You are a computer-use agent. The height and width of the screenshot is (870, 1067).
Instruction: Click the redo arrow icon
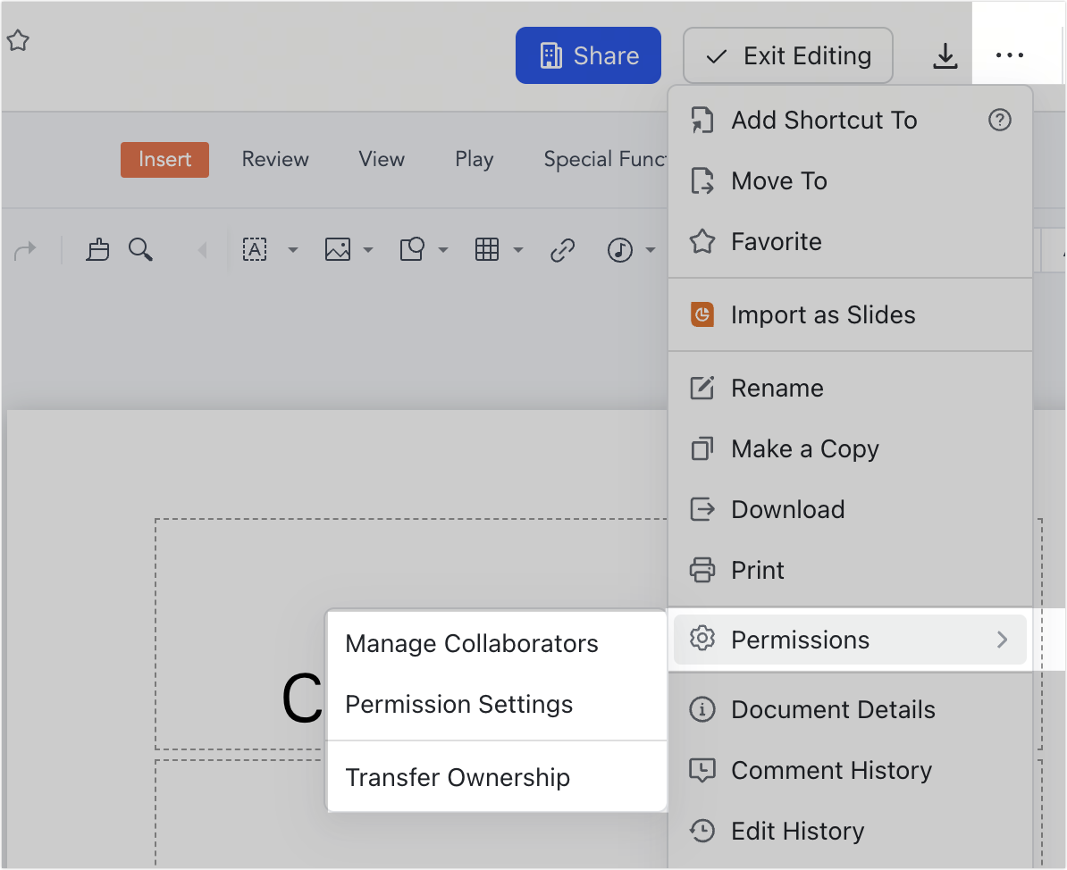25,250
